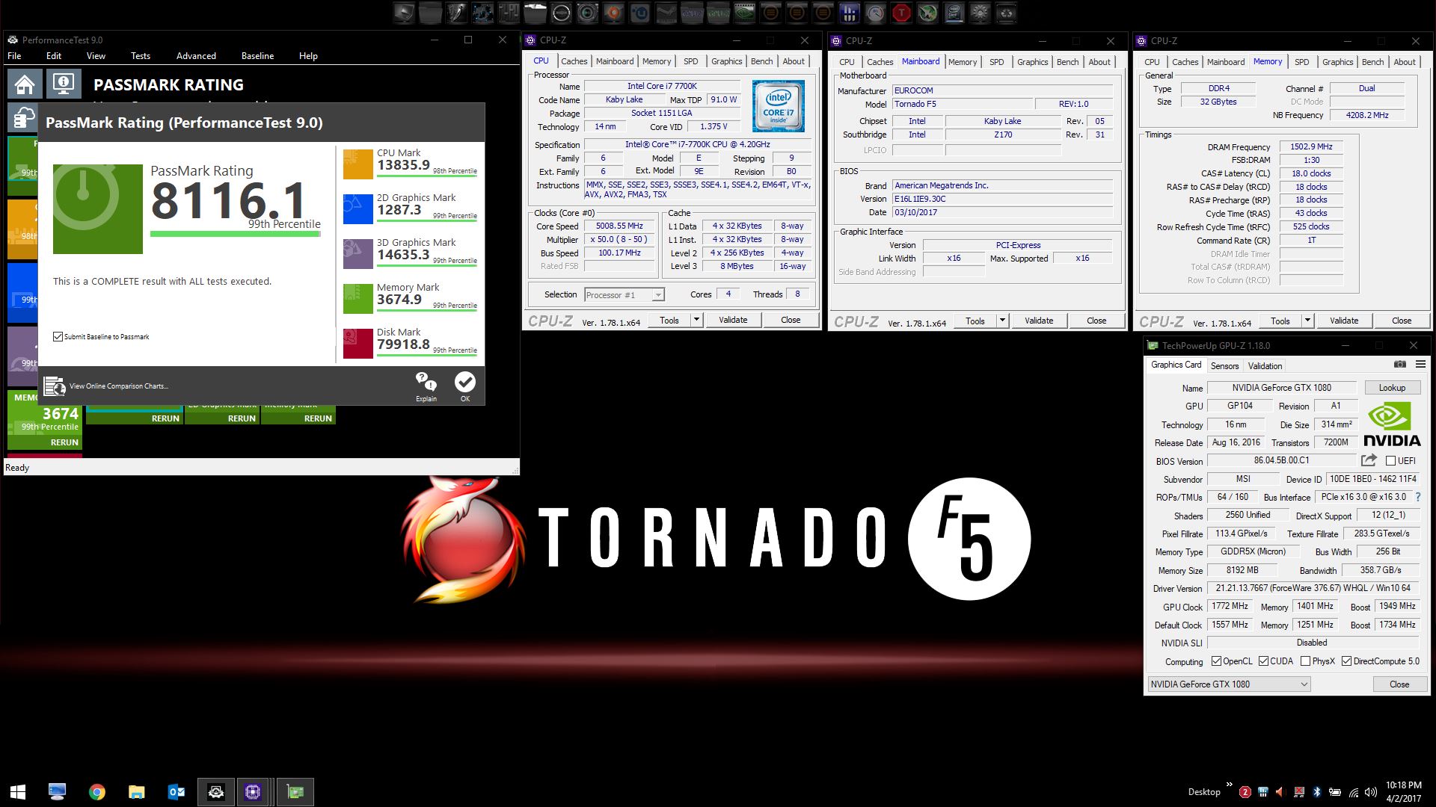The height and width of the screenshot is (807, 1436).
Task: Click the 5008.55 MHz core speed value
Action: (619, 226)
